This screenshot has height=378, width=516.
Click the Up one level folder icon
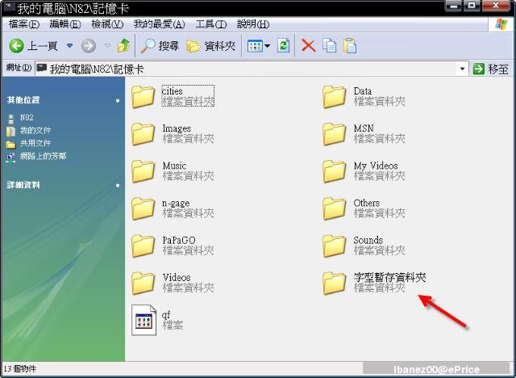[123, 46]
